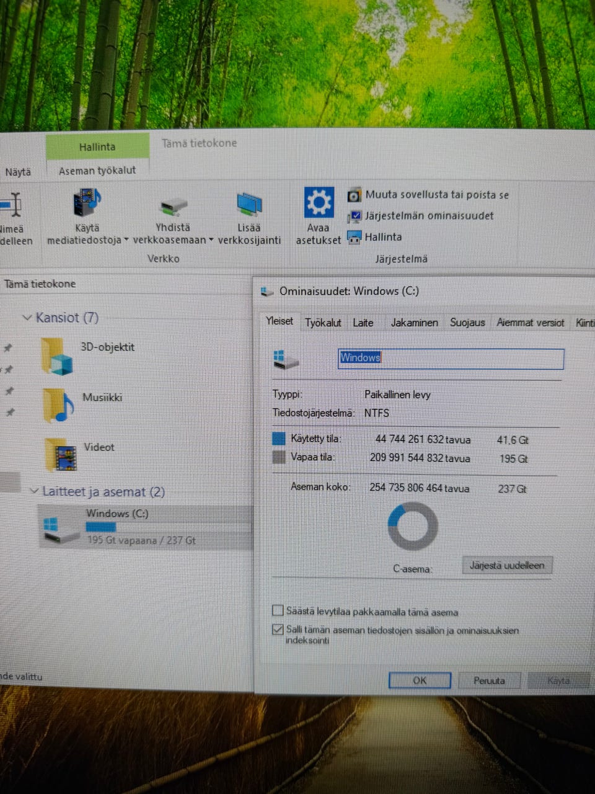595x794 pixels.
Task: Switch to the Työkalut tab
Action: [323, 323]
